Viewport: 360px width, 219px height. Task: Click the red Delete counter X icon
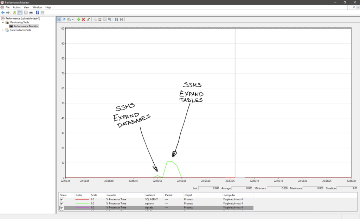point(83,19)
